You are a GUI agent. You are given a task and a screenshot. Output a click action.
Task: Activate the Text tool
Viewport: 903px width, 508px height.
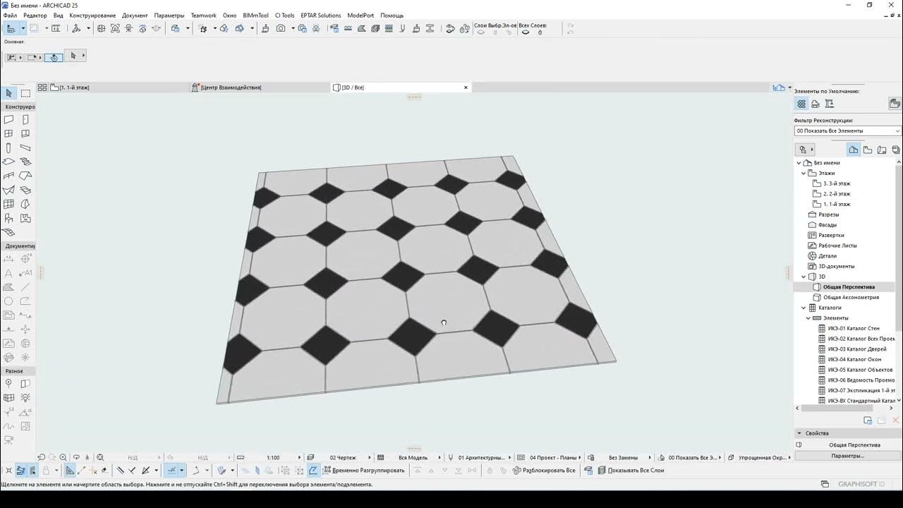click(x=8, y=273)
